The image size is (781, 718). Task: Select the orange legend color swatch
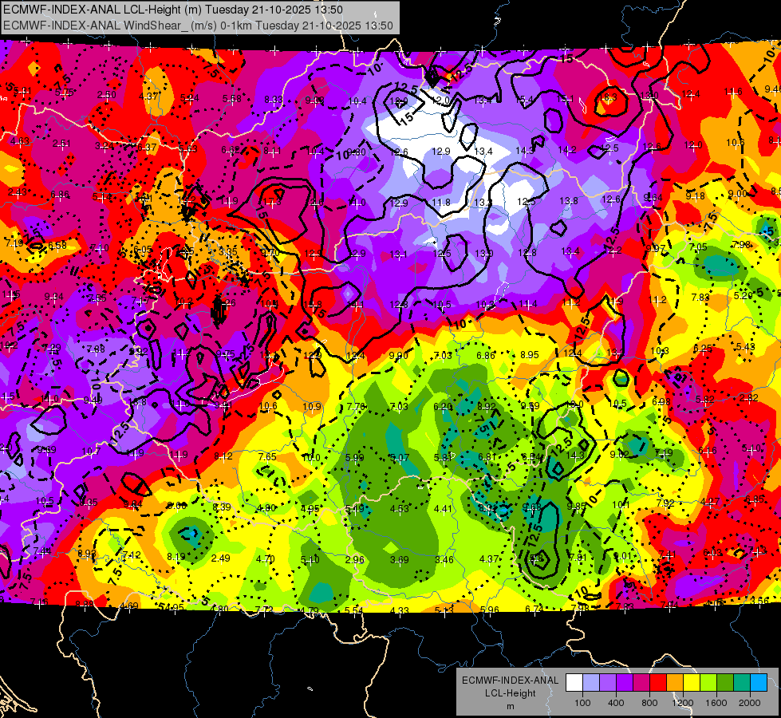click(x=675, y=683)
